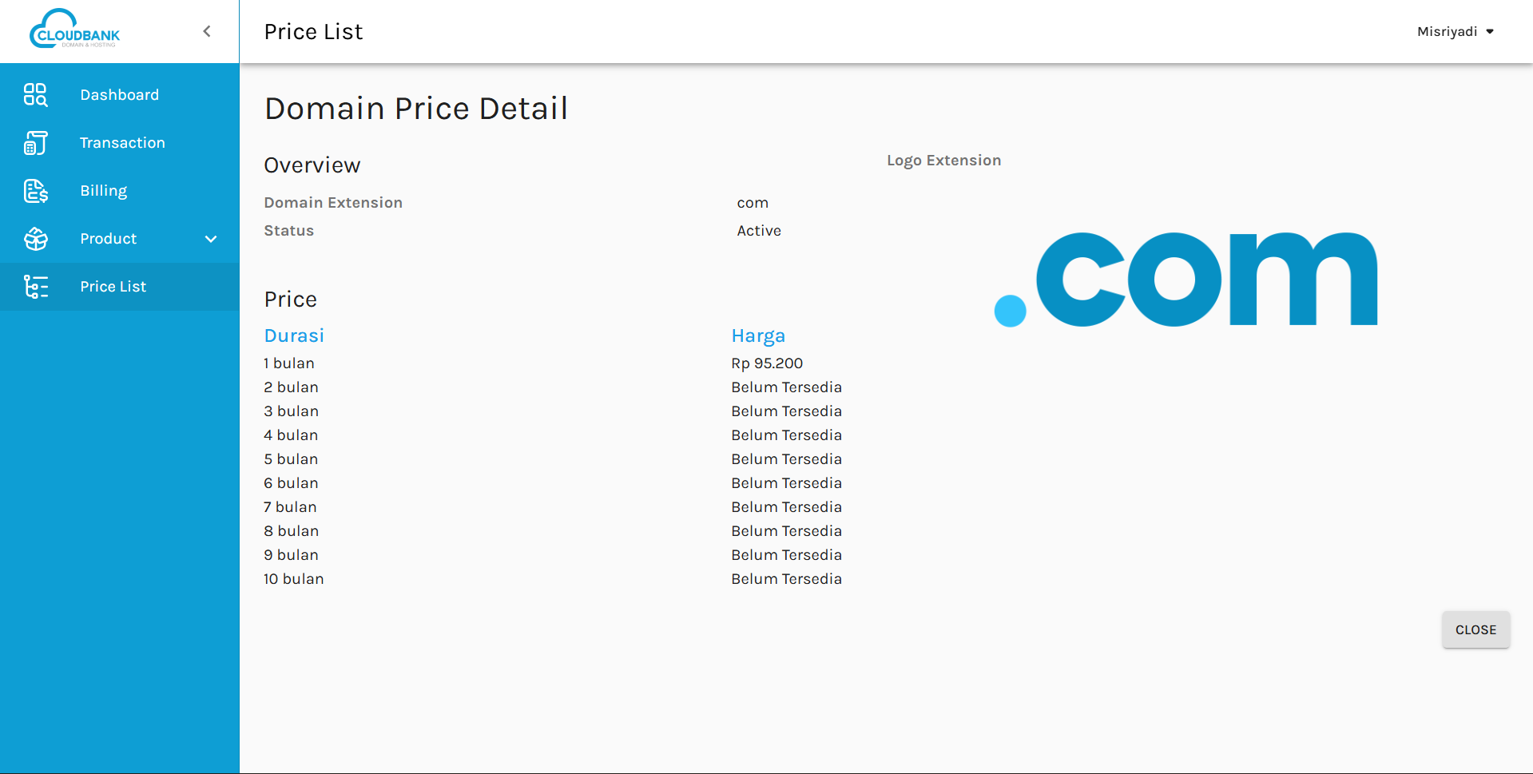Select the Billing menu item
The height and width of the screenshot is (774, 1533).
103,191
